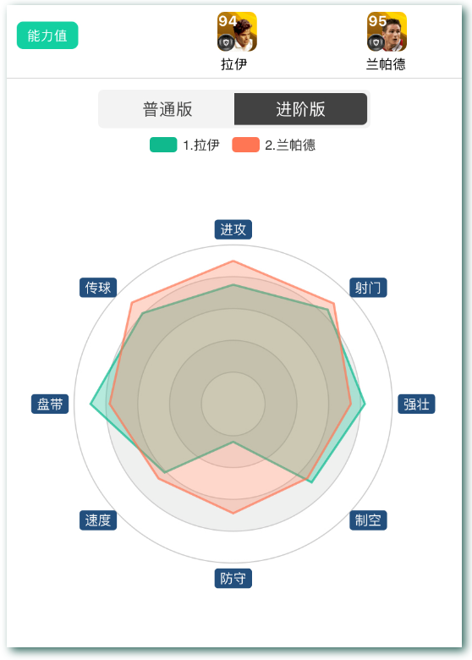Image resolution: width=472 pixels, height=660 pixels.
Task: Click the 1.拉伊 legend text
Action: [201, 146]
